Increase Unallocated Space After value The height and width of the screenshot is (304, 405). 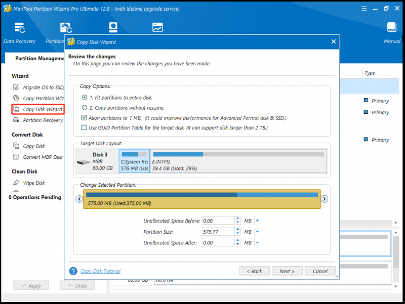[x=237, y=241]
